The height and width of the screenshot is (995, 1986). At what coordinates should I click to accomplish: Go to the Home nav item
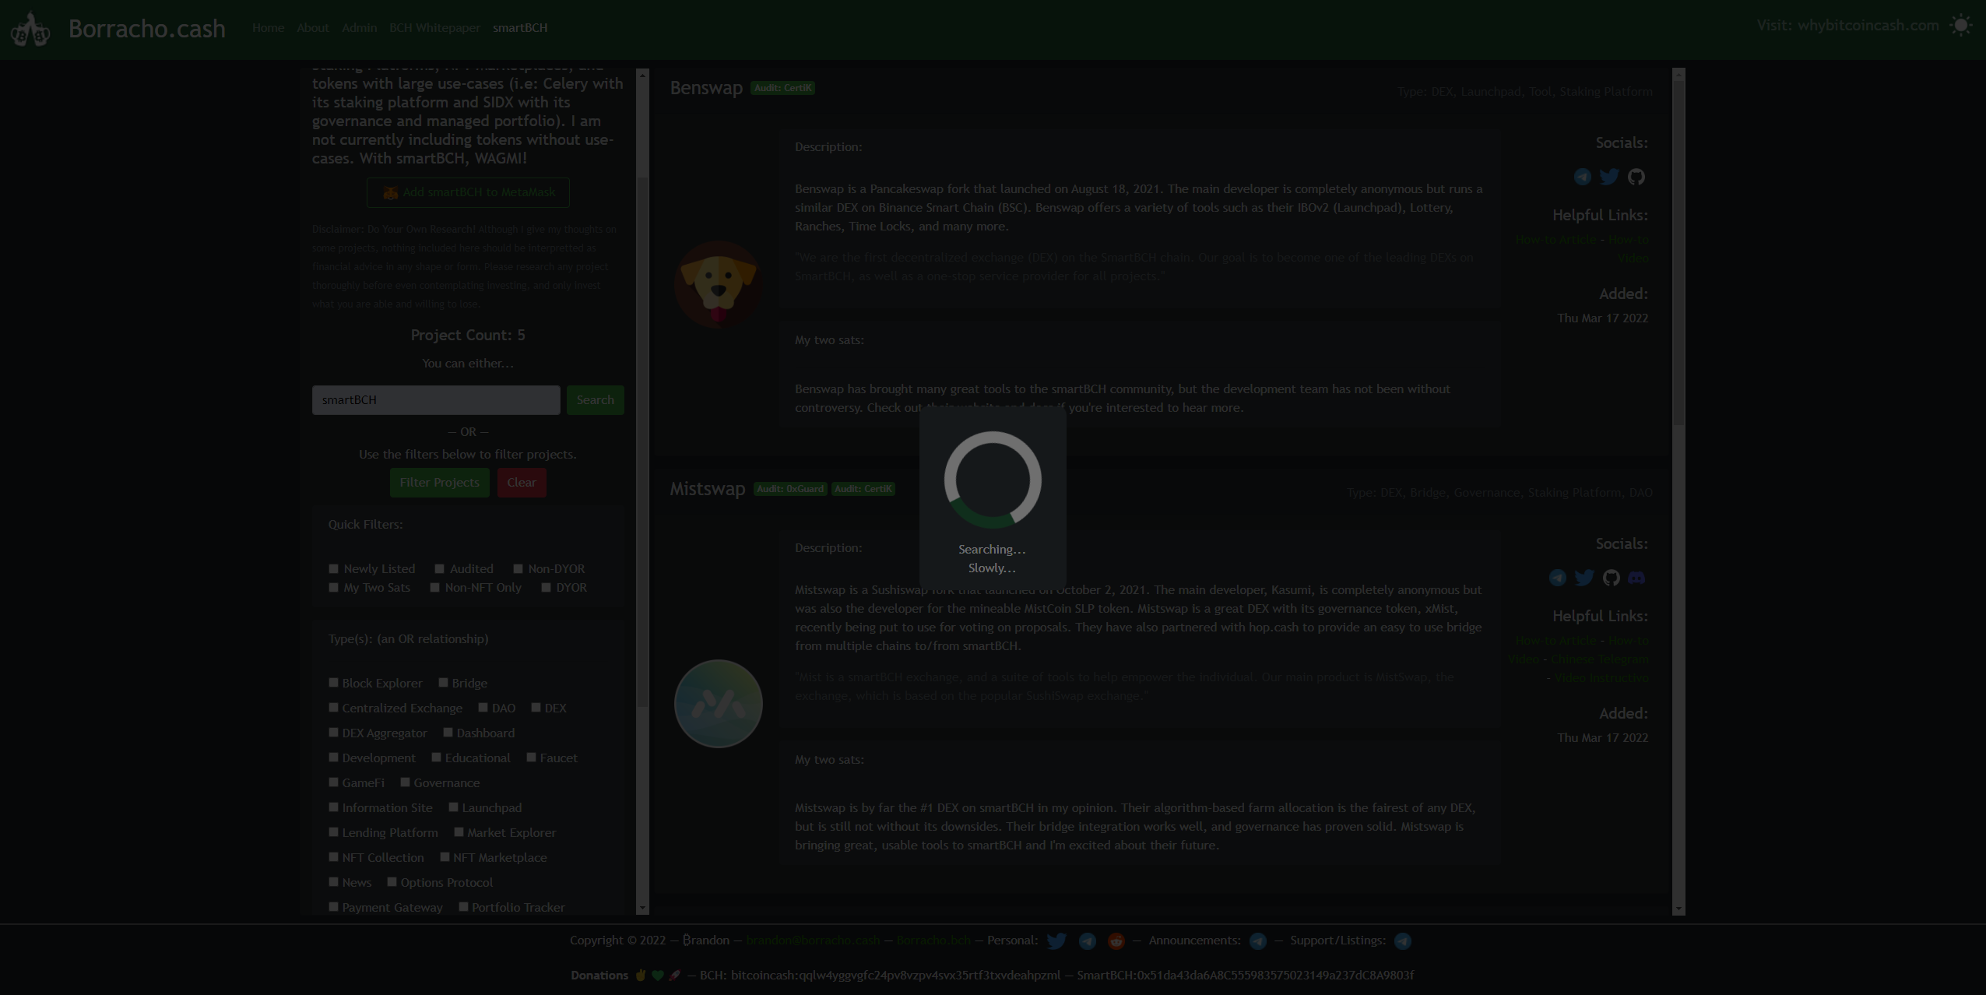pos(268,28)
